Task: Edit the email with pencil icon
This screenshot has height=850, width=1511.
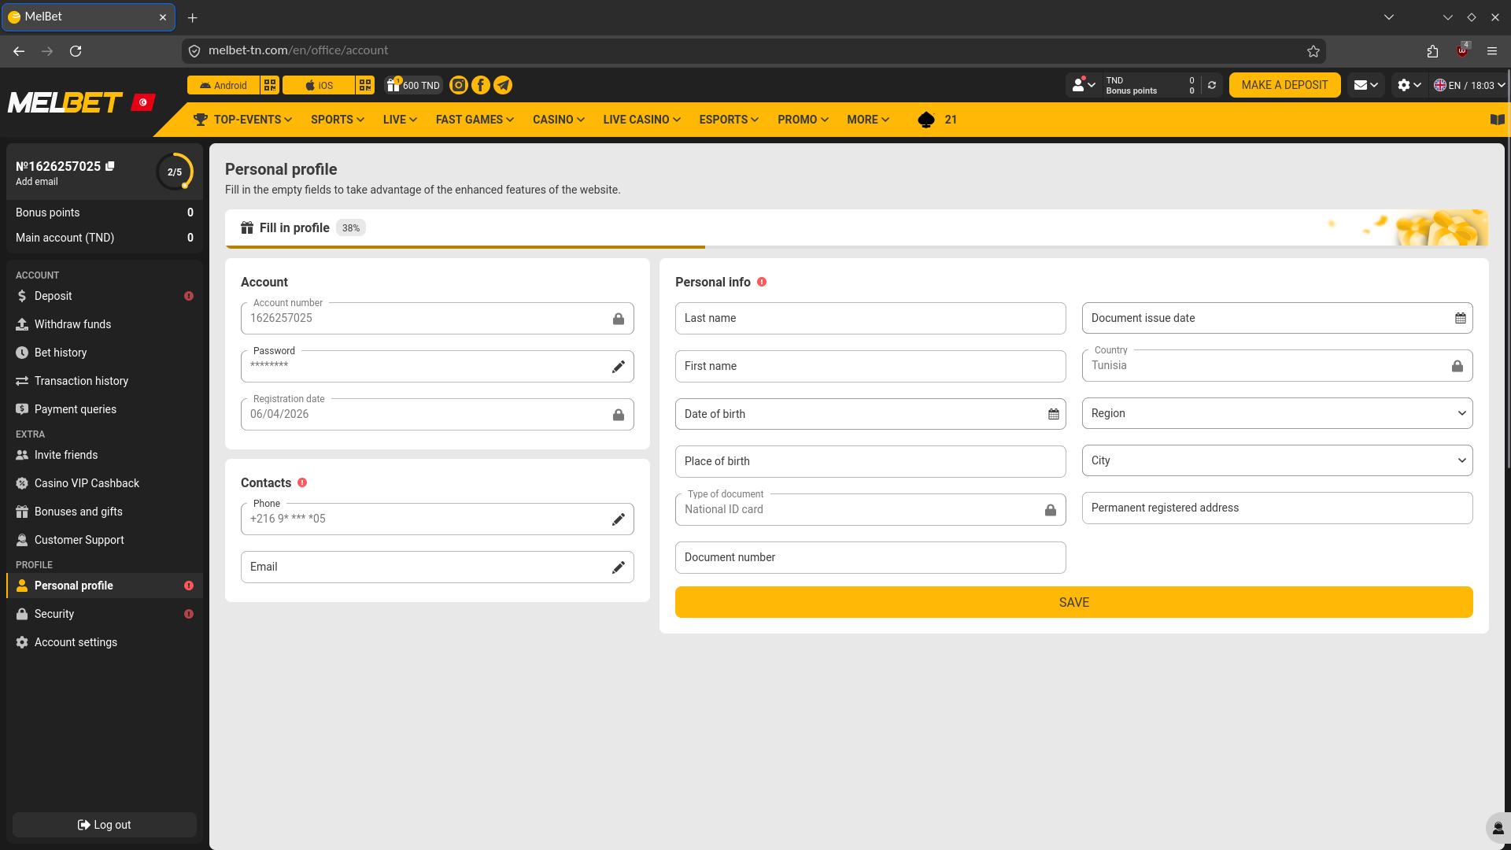Action: click(619, 567)
